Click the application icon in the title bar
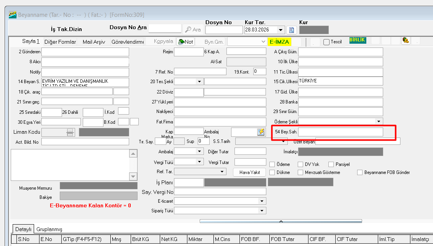Image resolution: width=433 pixels, height=246 pixels. [12, 15]
